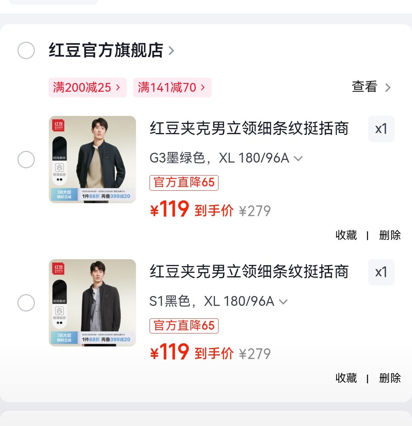Click 官方直降65 tag on black jacket

click(184, 326)
